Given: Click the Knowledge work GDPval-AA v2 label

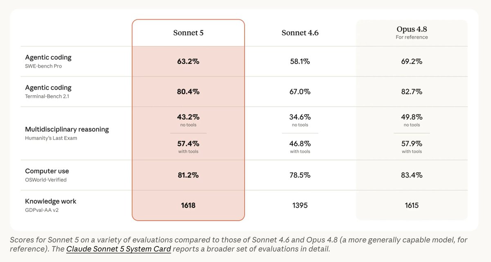Looking at the screenshot, I should 51,205.
